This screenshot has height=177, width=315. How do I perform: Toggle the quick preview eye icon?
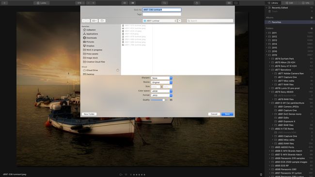point(125,3)
